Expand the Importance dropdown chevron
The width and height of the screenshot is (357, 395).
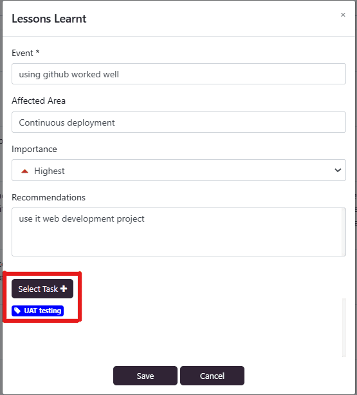pyautogui.click(x=338, y=170)
